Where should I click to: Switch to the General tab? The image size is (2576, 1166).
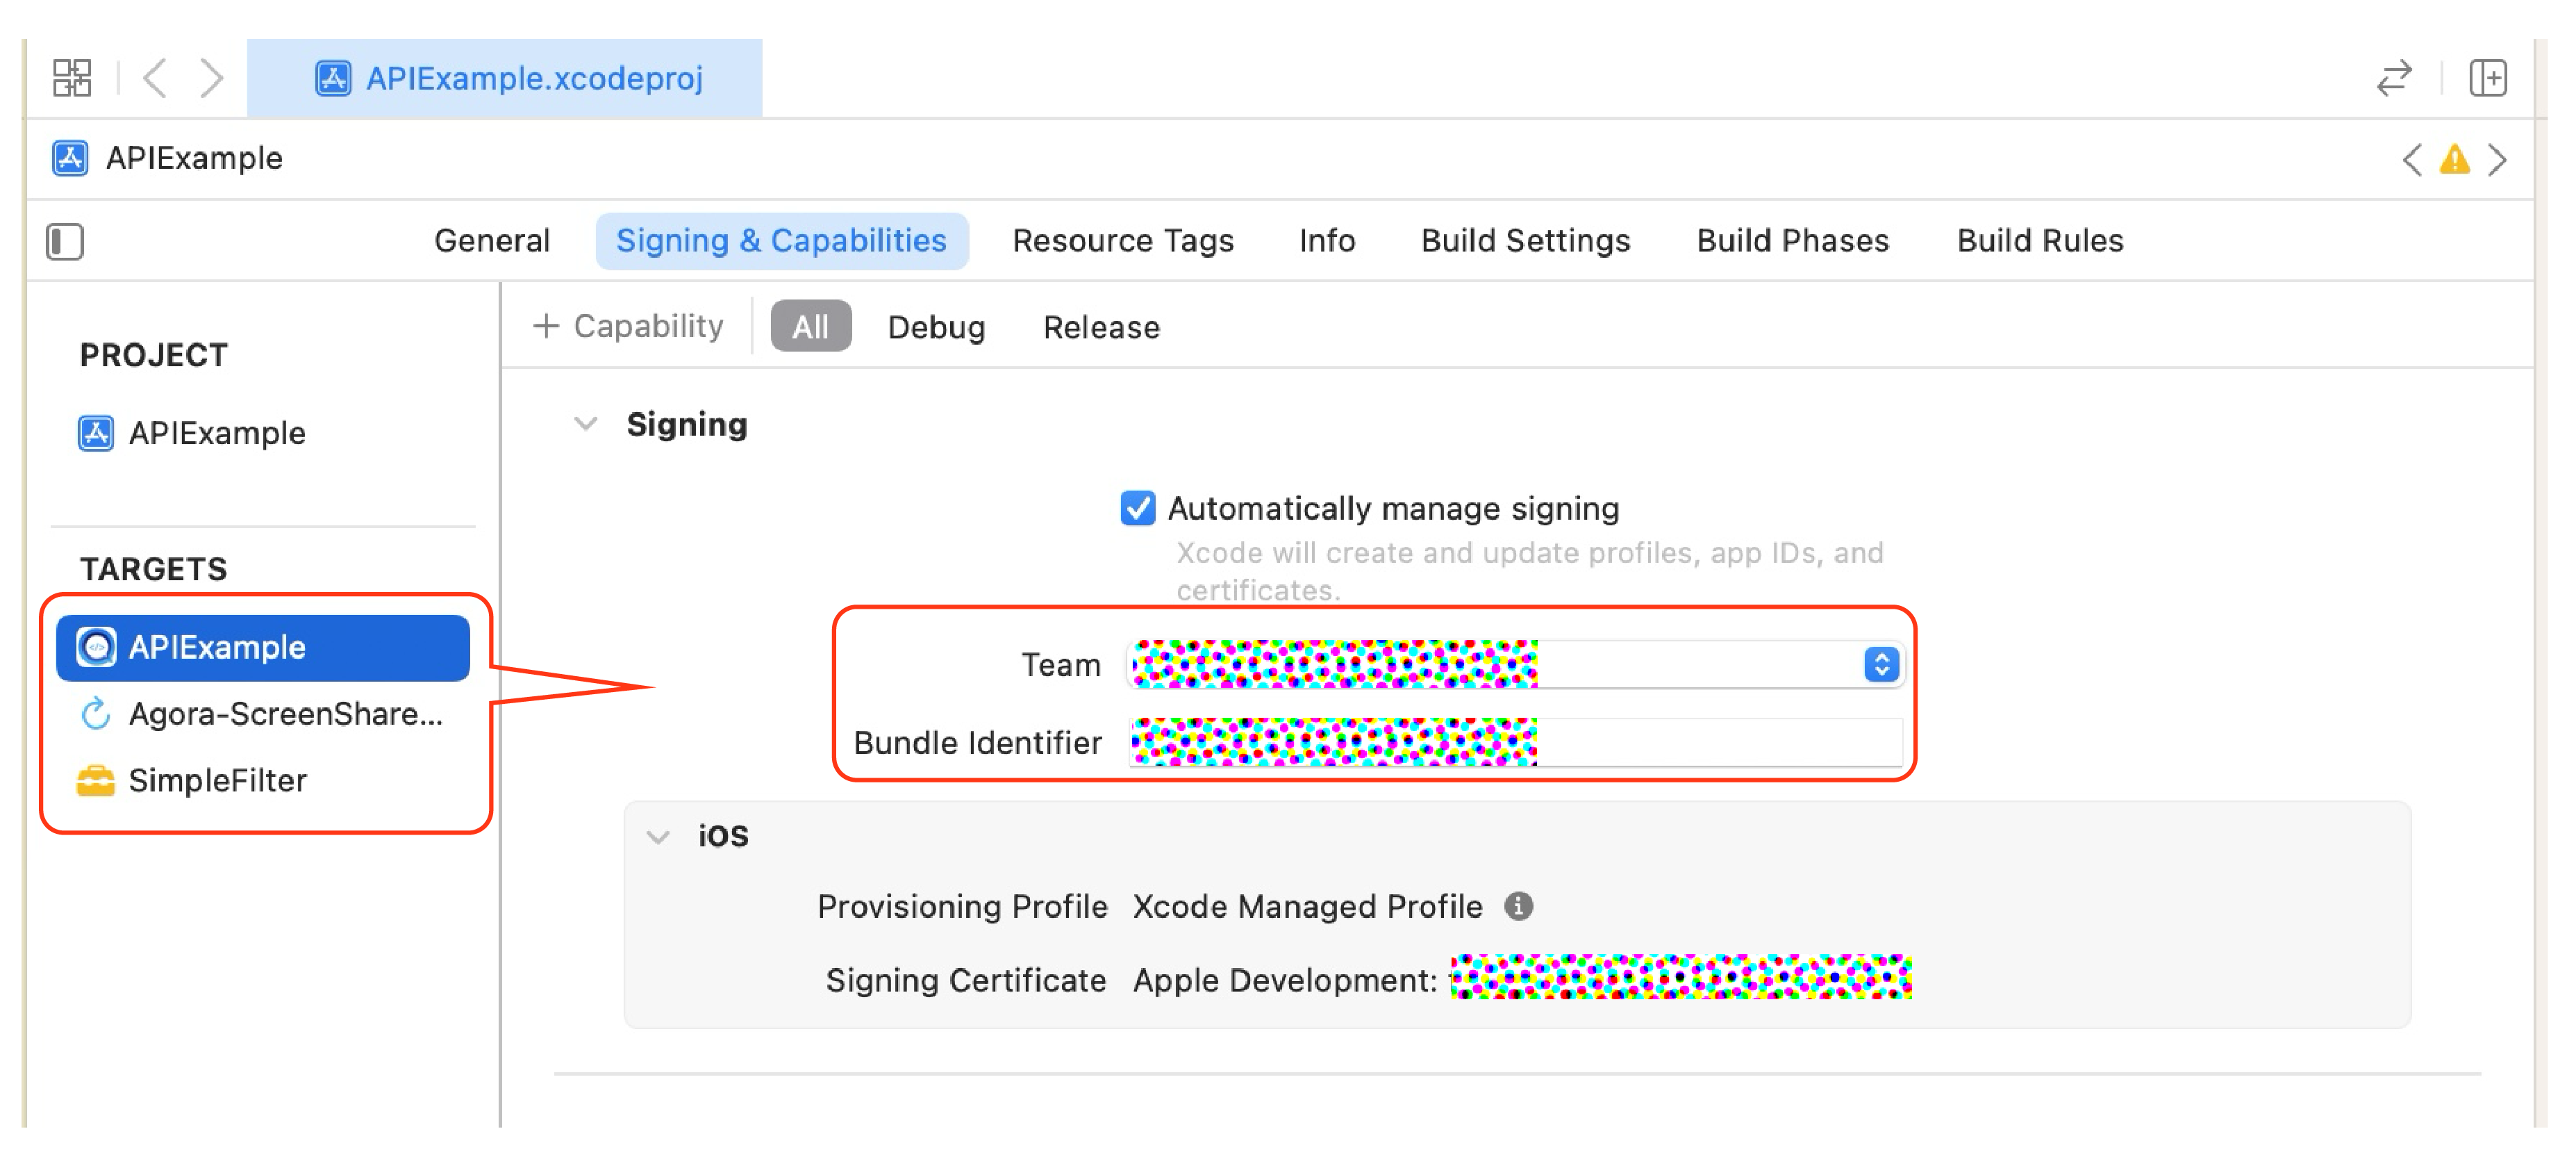coord(492,241)
